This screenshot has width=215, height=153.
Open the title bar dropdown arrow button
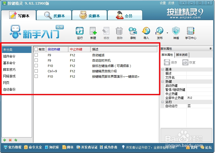tap(183, 3)
